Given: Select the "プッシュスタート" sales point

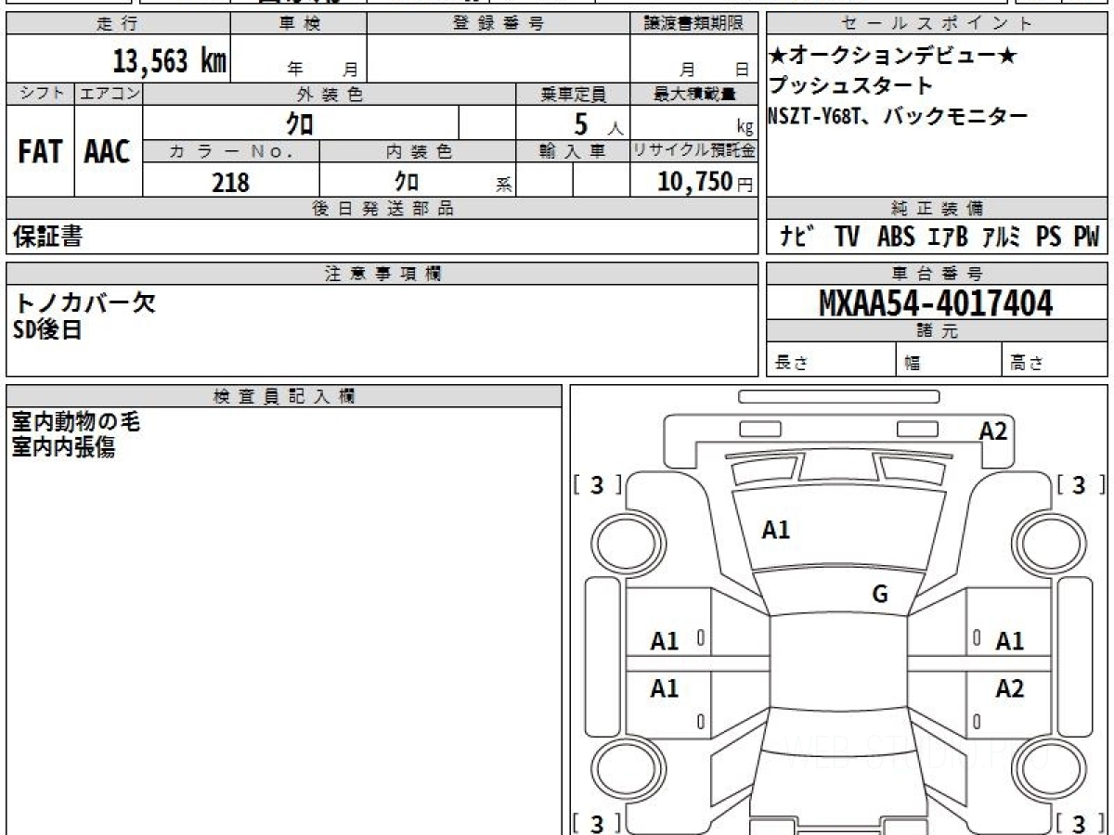Looking at the screenshot, I should [850, 86].
